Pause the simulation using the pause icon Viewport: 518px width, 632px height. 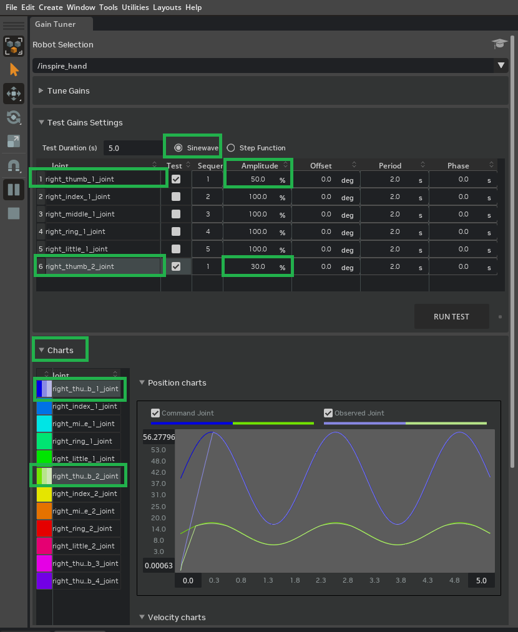(13, 188)
